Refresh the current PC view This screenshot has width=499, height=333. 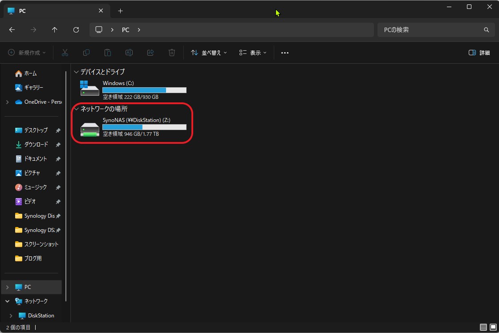76,30
